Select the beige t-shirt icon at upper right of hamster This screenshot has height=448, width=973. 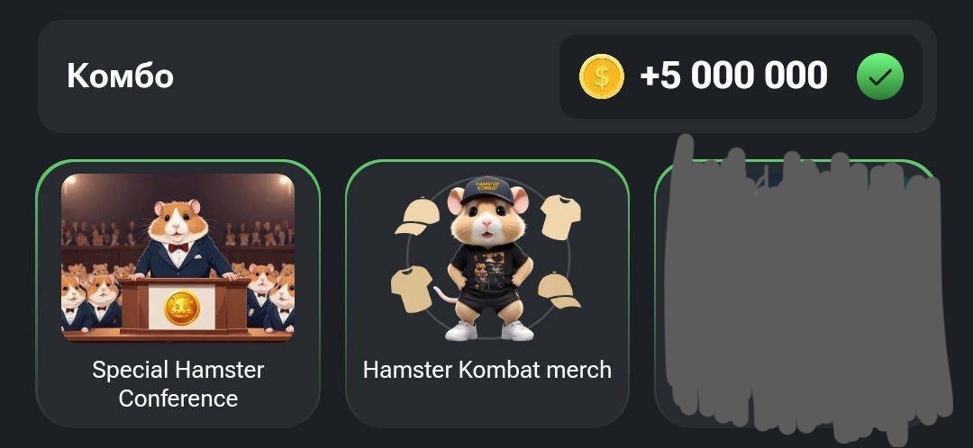[x=561, y=217]
